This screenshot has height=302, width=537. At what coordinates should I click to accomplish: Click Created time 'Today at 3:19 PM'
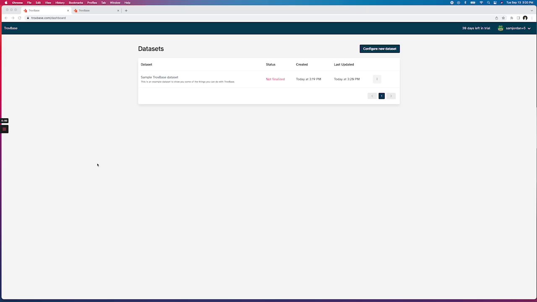point(308,79)
